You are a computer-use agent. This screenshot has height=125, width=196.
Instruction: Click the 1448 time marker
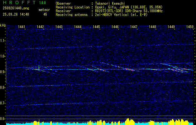(152, 27)
